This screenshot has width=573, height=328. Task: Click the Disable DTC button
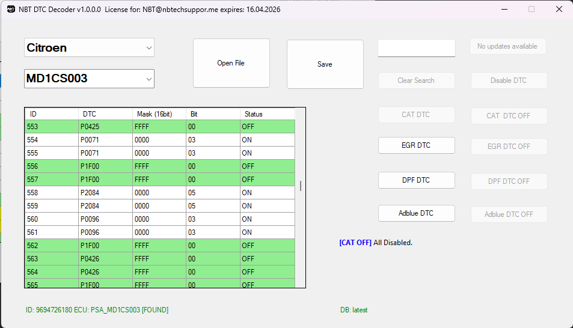(509, 80)
